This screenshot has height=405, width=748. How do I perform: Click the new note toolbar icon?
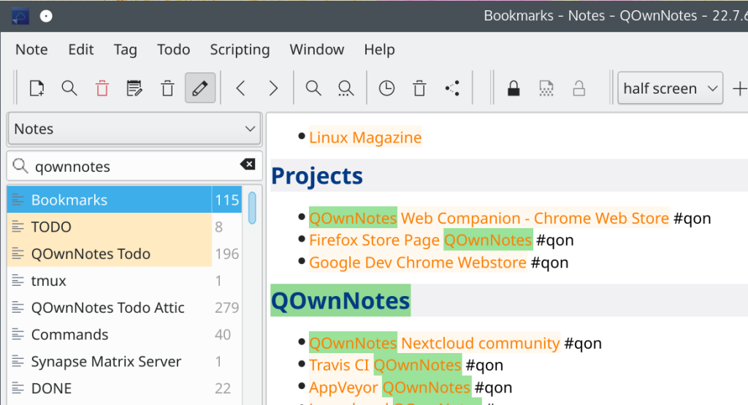(37, 88)
